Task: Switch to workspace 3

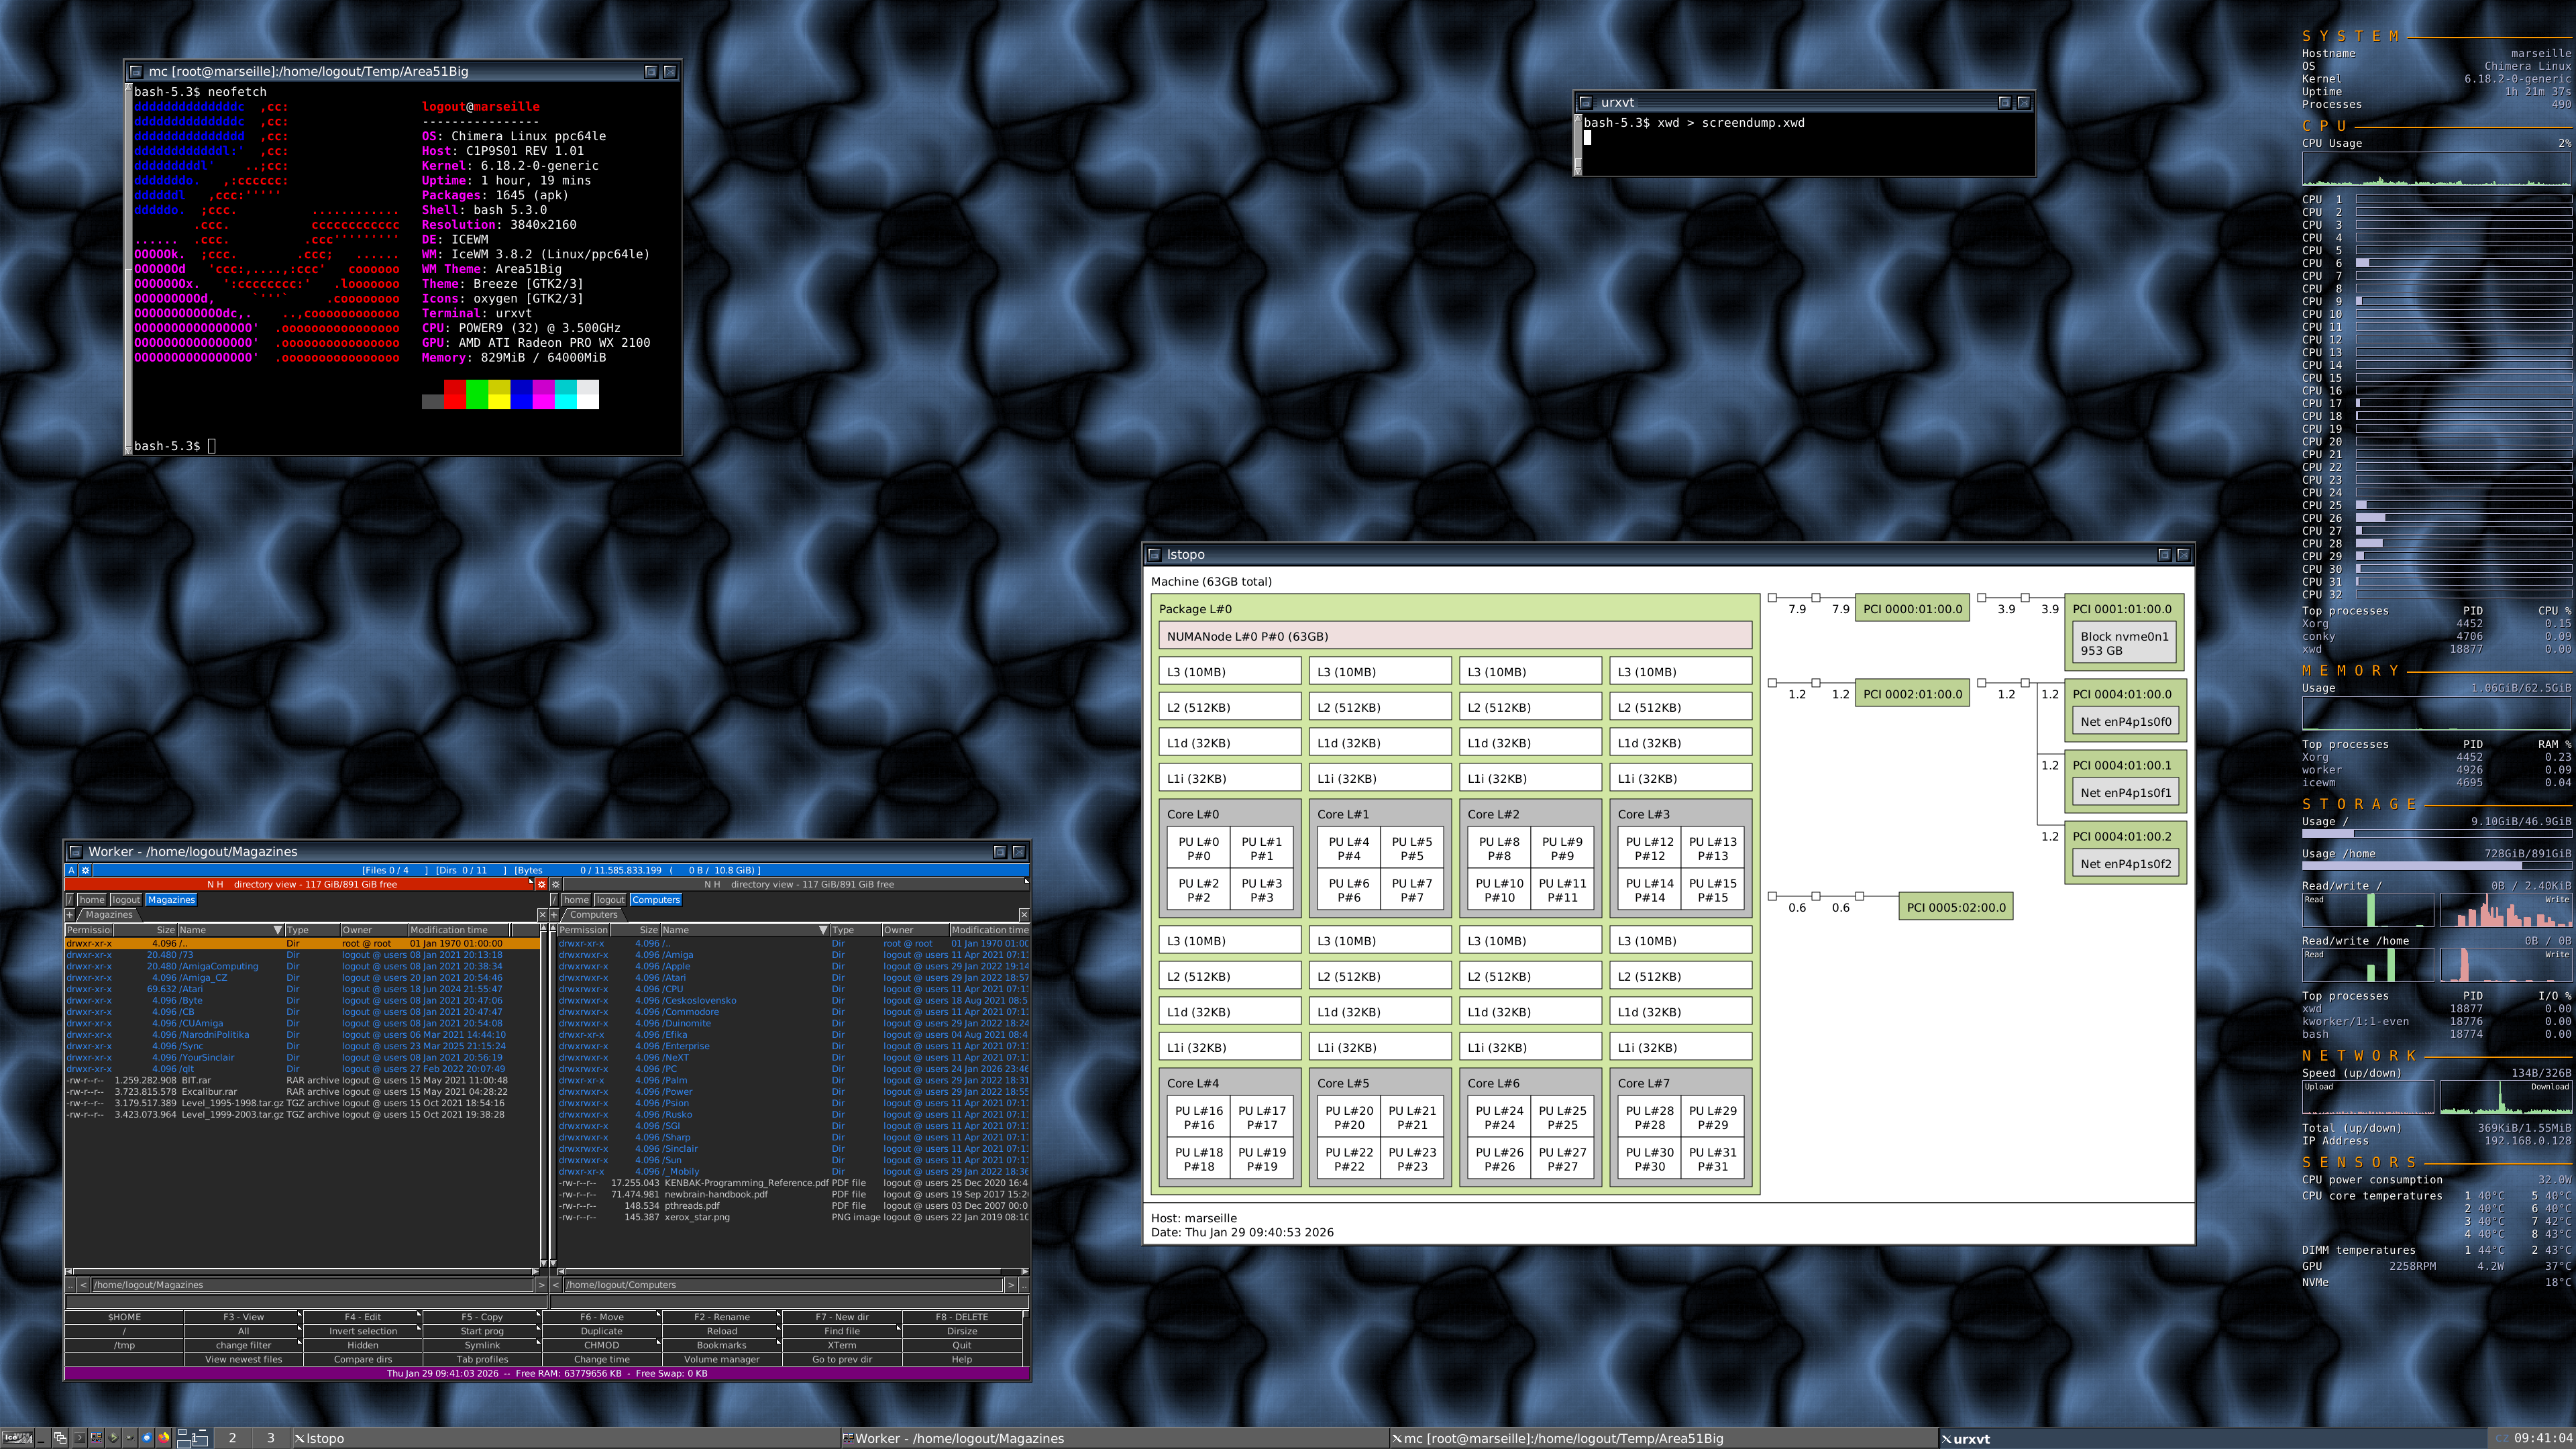Action: click(x=270, y=1438)
